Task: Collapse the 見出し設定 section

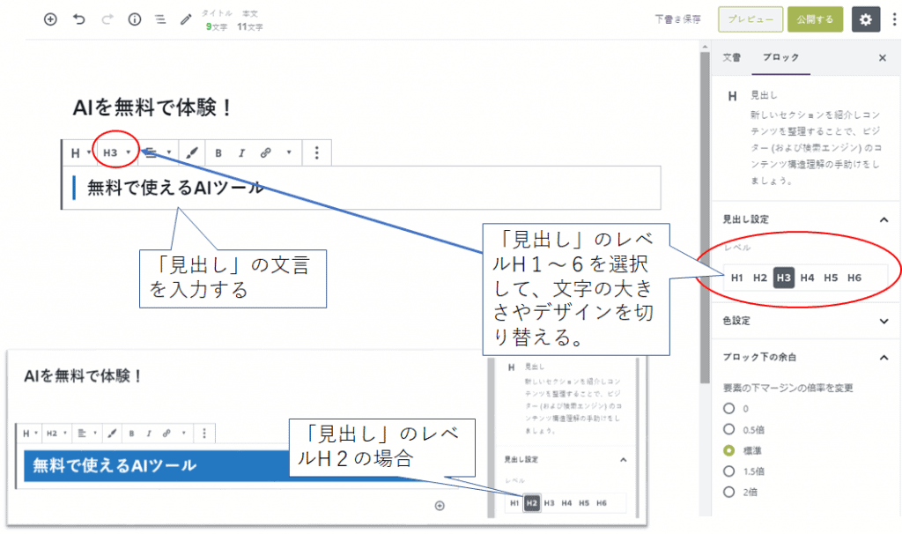Action: click(884, 219)
